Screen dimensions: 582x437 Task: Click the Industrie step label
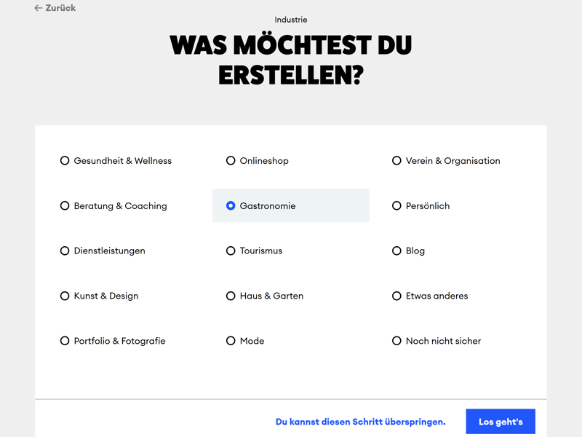[x=291, y=20]
